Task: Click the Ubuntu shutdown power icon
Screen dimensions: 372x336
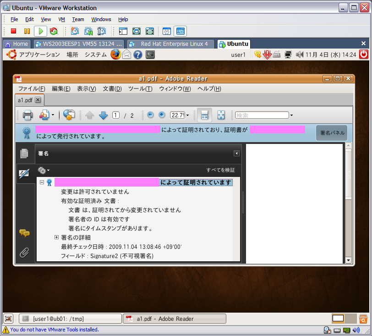Action: [363, 55]
